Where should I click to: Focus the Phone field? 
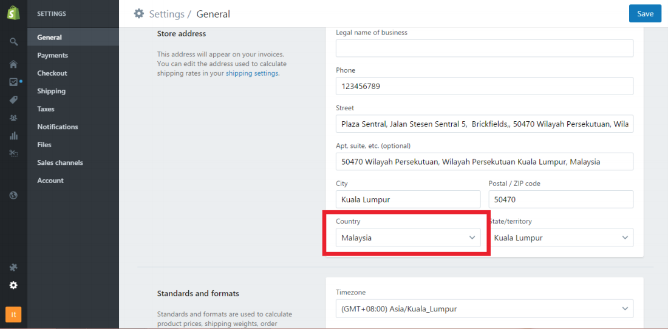485,86
